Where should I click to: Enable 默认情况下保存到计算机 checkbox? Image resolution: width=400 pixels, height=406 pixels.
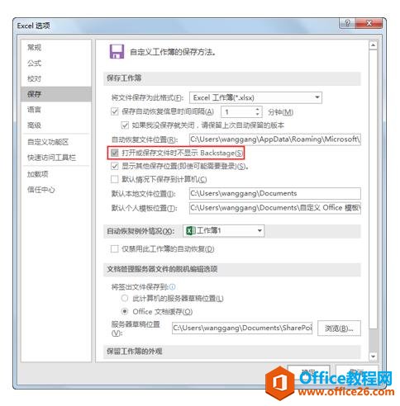tap(115, 179)
